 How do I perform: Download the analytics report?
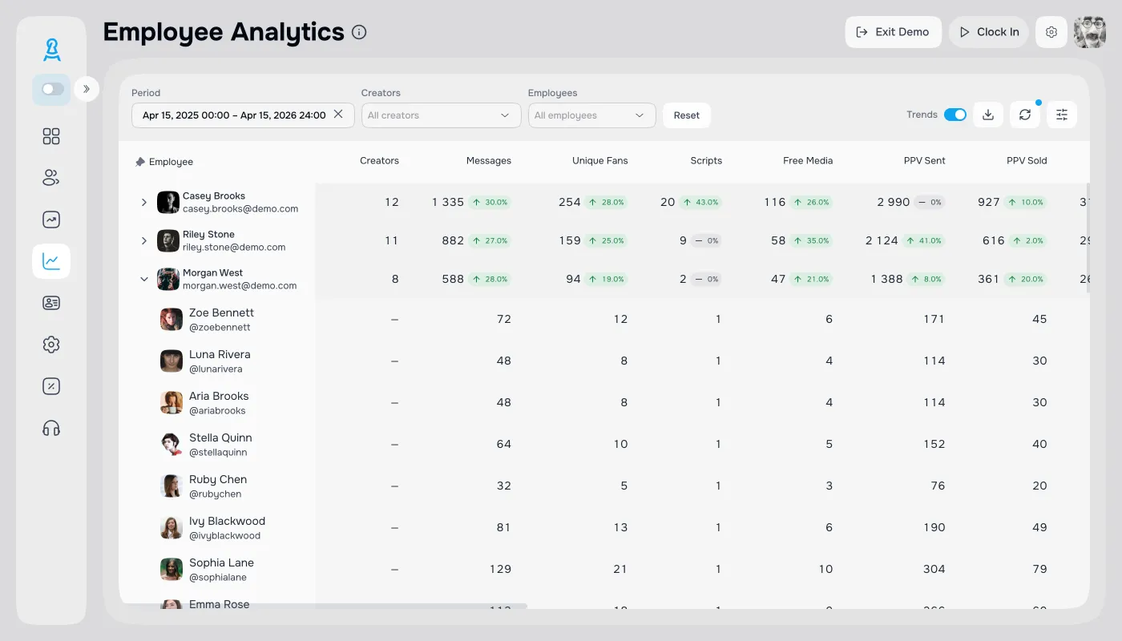pyautogui.click(x=988, y=115)
